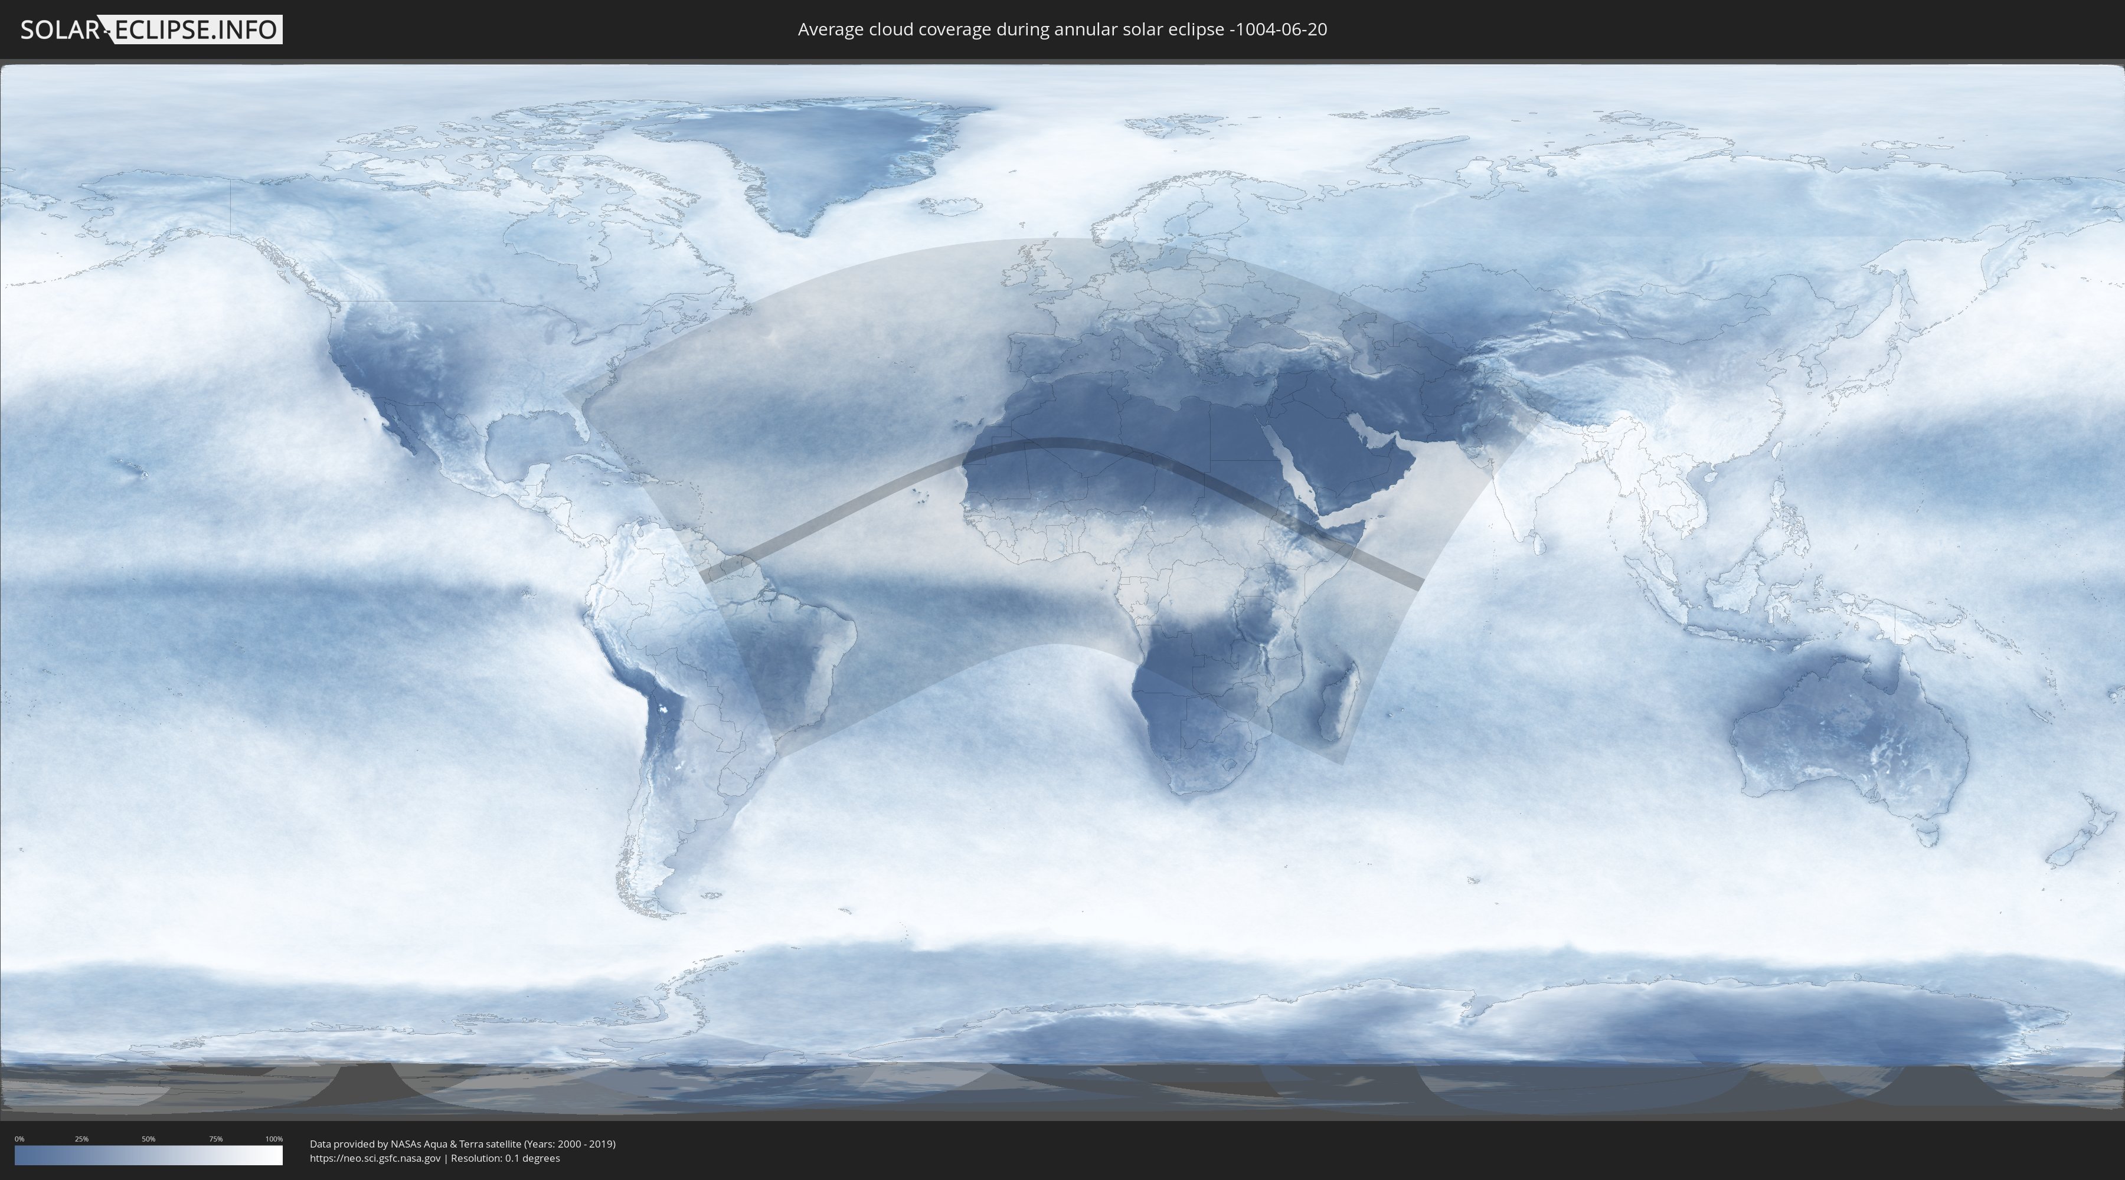2125x1180 pixels.
Task: Click the dark annular eclipse path over Sahara
Action: point(1064,444)
